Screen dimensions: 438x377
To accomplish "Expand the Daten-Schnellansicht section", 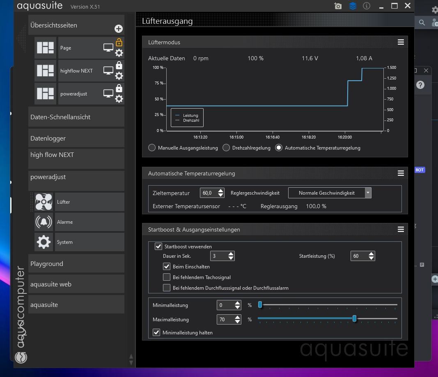I will click(76, 117).
